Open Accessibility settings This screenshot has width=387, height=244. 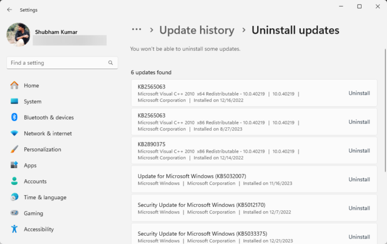click(x=39, y=229)
